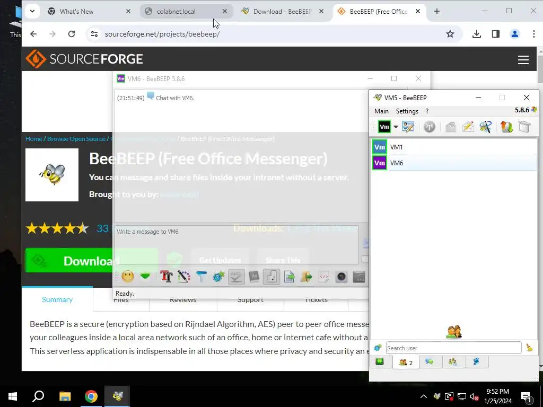Select user VM6 in the user list
543x407 pixels.
[x=454, y=163]
